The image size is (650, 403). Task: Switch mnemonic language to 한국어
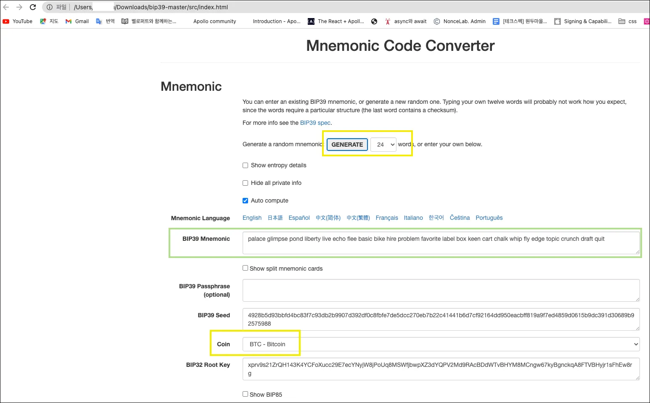pyautogui.click(x=436, y=218)
